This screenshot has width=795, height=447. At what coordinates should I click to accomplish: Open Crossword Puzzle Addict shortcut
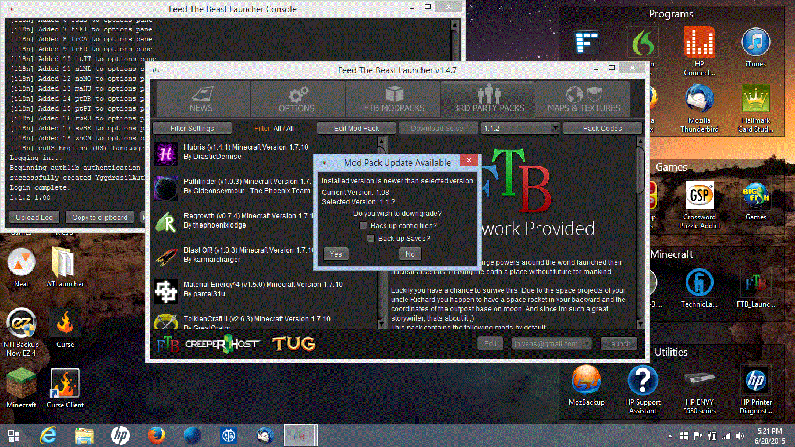pos(699,205)
